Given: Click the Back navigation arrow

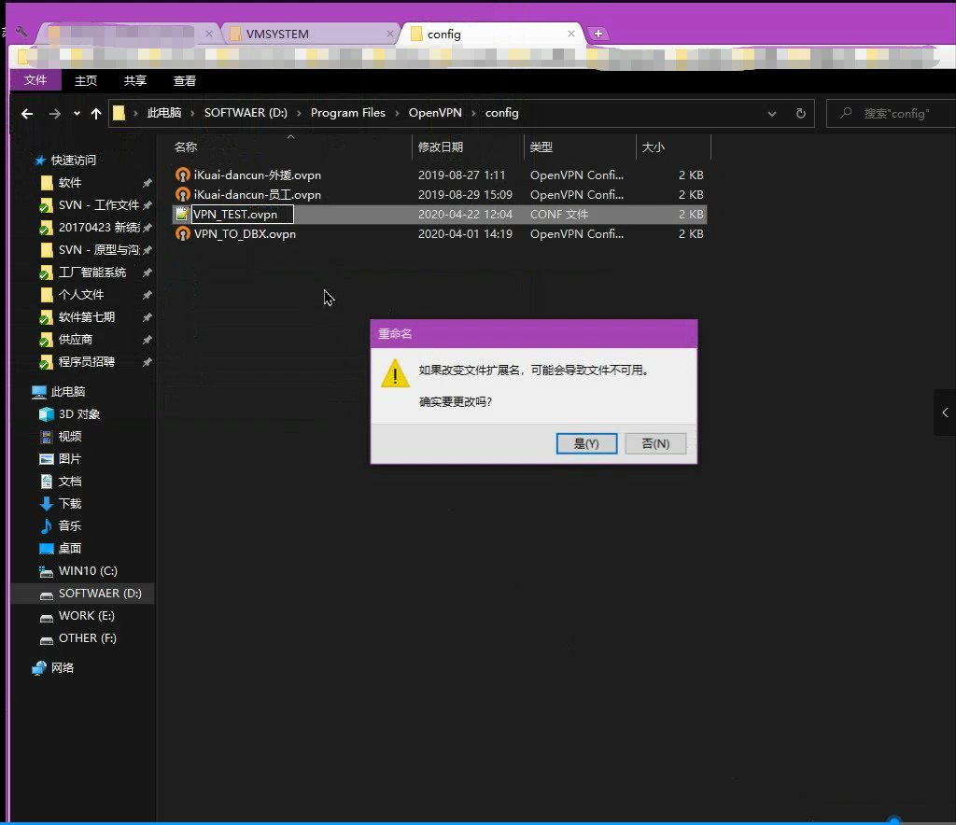Looking at the screenshot, I should pyautogui.click(x=27, y=114).
